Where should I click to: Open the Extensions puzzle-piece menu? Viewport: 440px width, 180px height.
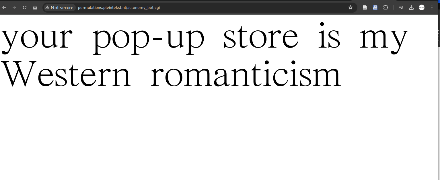[x=386, y=7]
